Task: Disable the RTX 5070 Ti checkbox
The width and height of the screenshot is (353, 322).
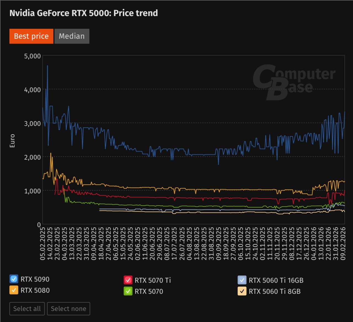Action: (128, 280)
